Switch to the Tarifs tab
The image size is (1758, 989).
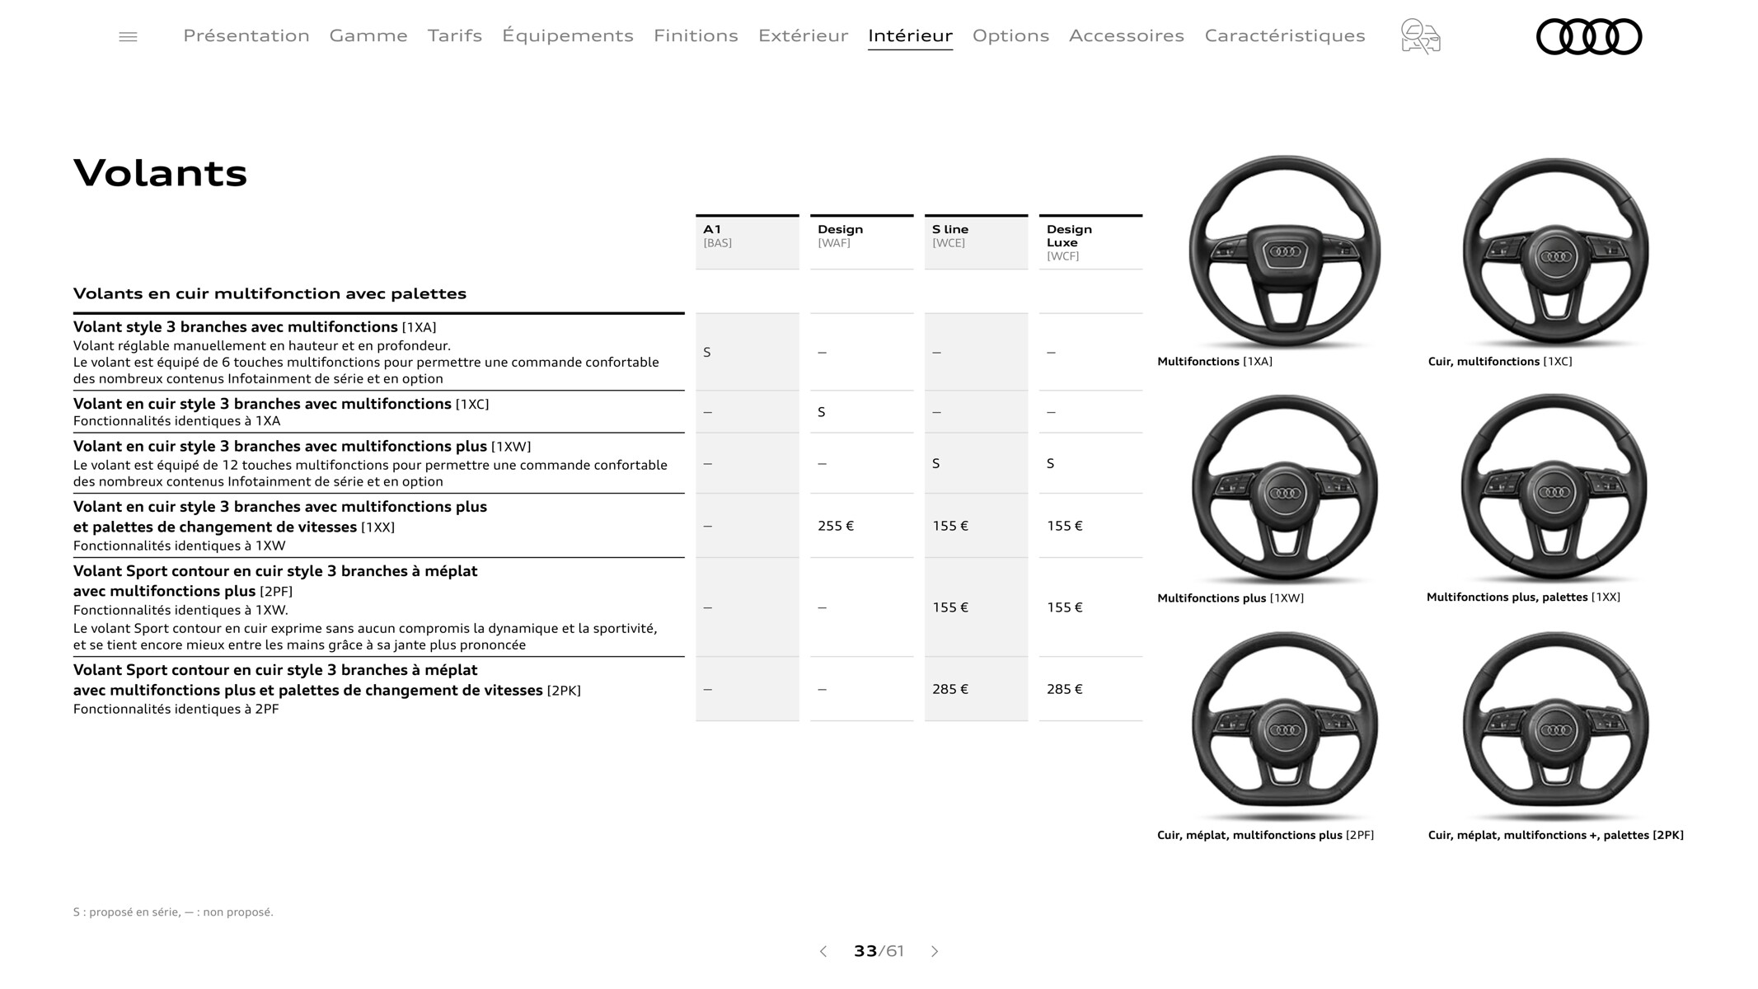pyautogui.click(x=455, y=35)
